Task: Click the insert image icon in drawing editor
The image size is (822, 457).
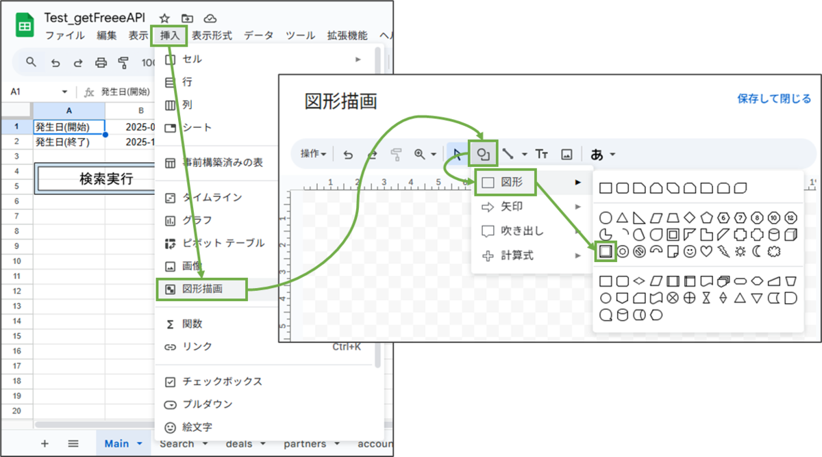Action: pos(567,154)
